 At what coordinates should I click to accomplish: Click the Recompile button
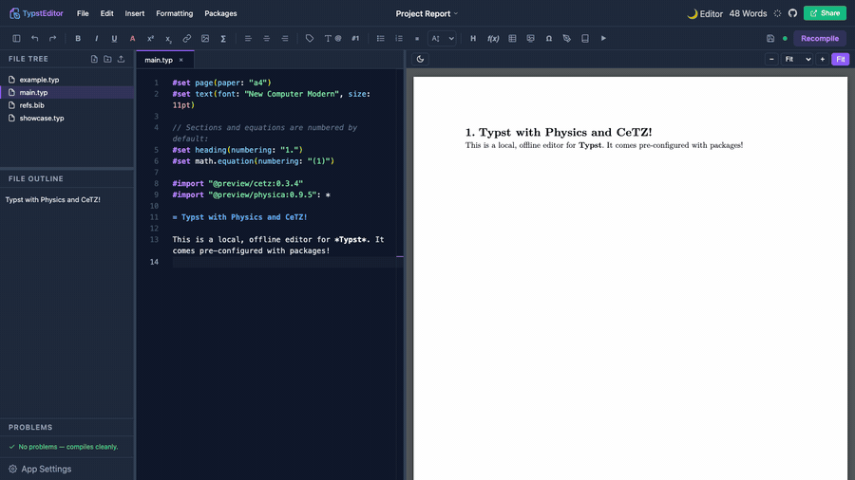(x=820, y=39)
